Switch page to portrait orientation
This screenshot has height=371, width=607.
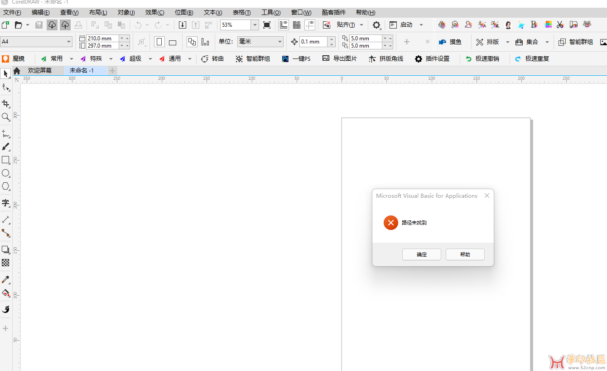(x=159, y=42)
